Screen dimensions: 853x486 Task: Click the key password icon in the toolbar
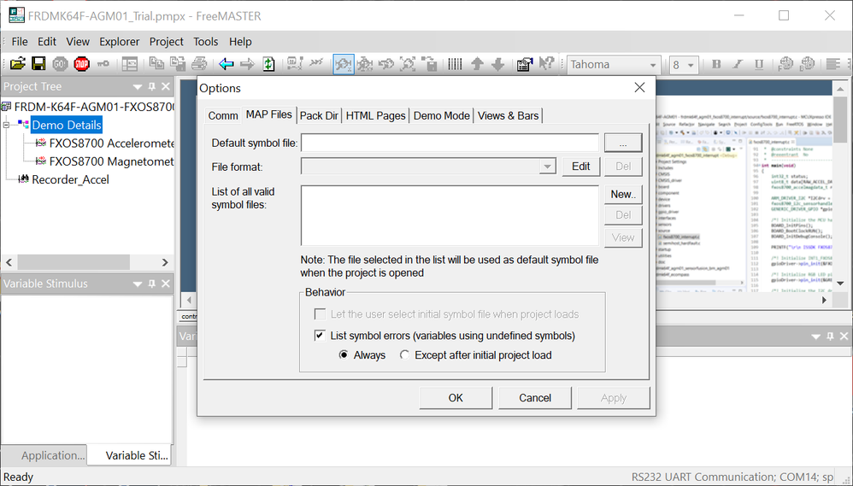103,64
